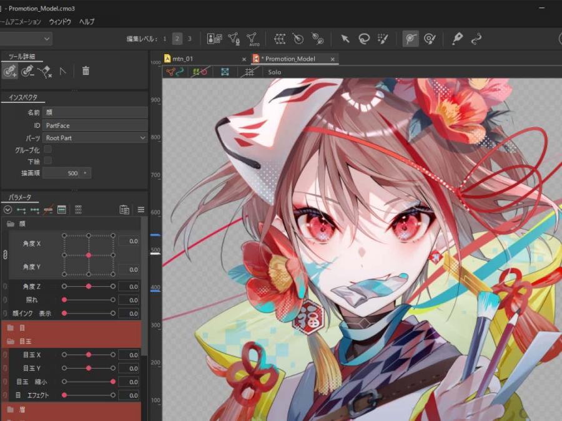
Task: Enable the 下絵 checkbox
Action: click(48, 161)
